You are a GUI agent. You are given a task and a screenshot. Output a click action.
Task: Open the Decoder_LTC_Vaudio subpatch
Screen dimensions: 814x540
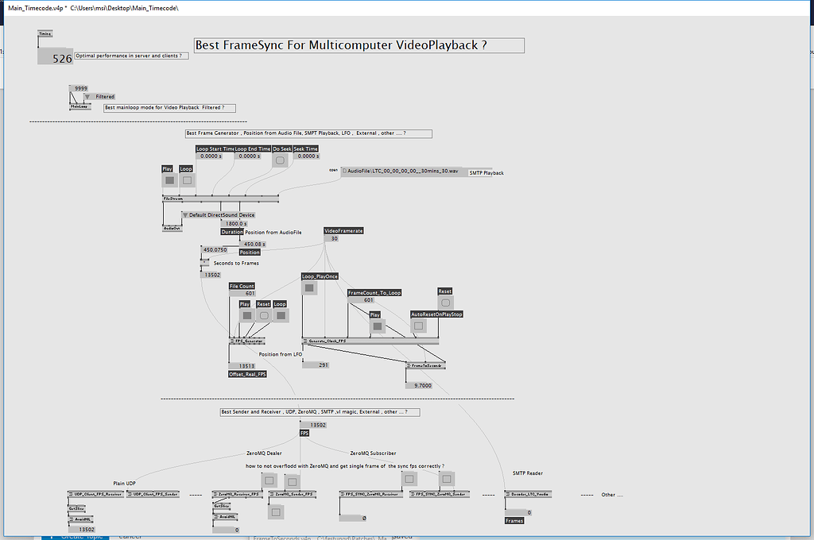[528, 494]
